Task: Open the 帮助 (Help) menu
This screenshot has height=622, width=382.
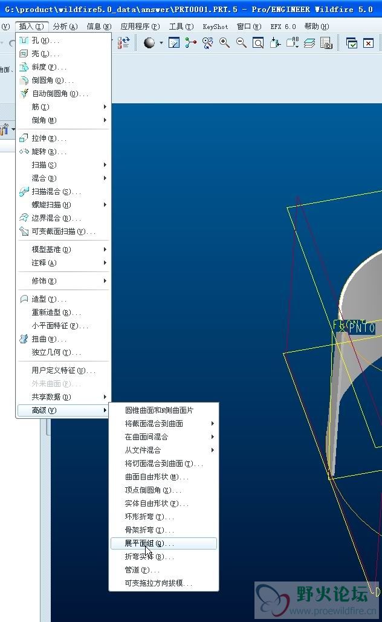Action: [x=317, y=27]
